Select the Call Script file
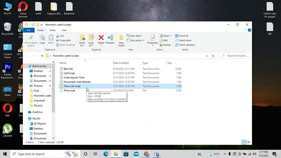The image size is (281, 158). point(120,73)
